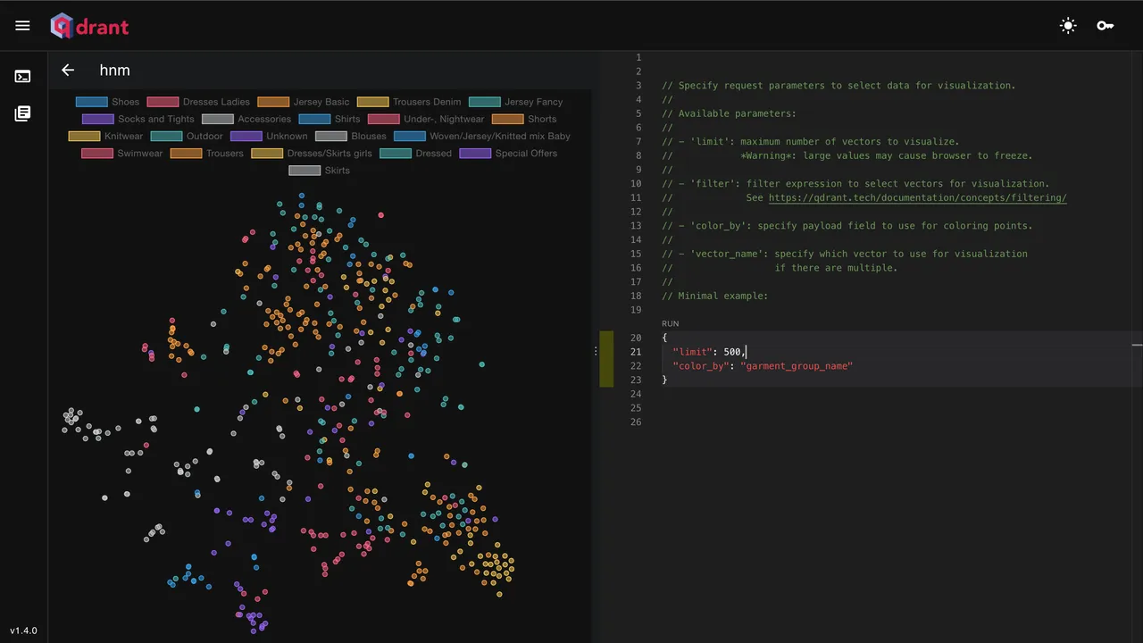Open the qdrant.tech filtering documentation link
Image resolution: width=1143 pixels, height=643 pixels.
(x=917, y=197)
